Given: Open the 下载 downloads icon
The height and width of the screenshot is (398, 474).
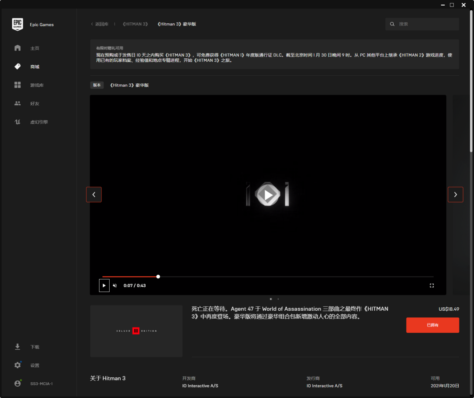Looking at the screenshot, I should pyautogui.click(x=18, y=347).
